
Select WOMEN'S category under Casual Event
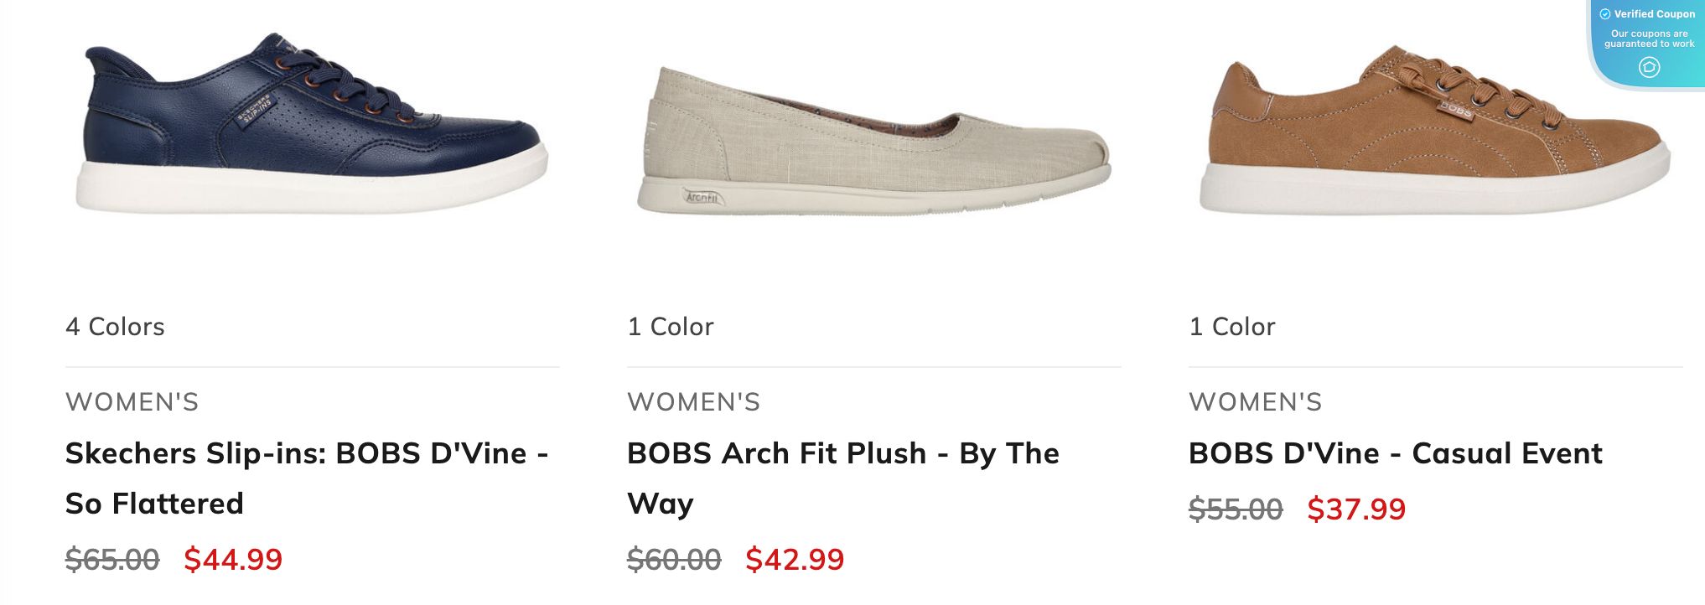pyautogui.click(x=1253, y=402)
